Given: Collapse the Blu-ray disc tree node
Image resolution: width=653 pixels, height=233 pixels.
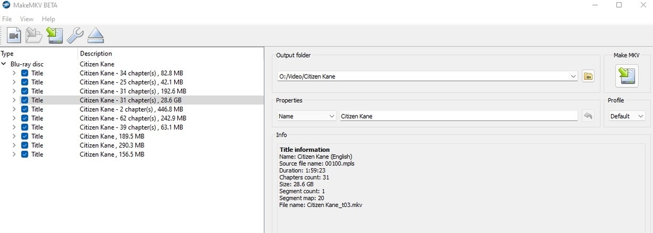Looking at the screenshot, I should coord(4,64).
